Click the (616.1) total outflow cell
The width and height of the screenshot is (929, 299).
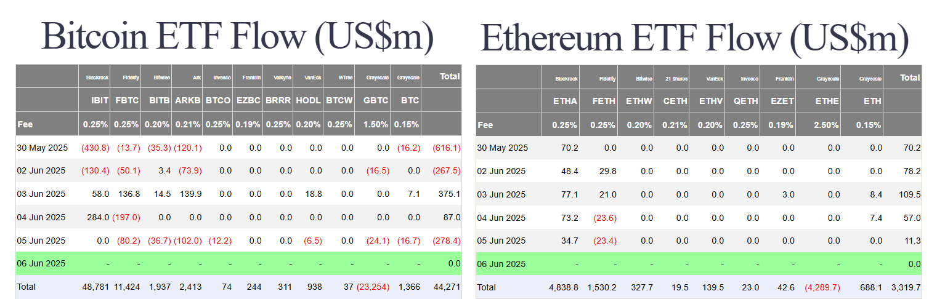(447, 148)
